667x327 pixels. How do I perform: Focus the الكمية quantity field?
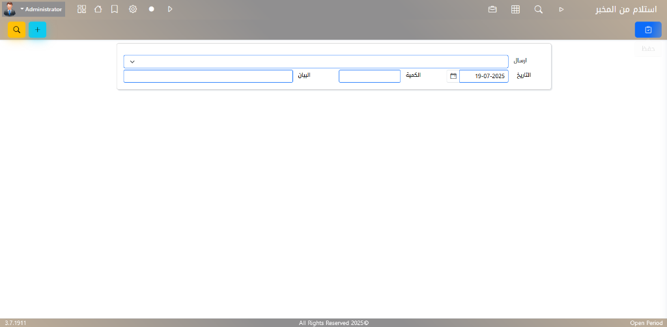point(369,76)
